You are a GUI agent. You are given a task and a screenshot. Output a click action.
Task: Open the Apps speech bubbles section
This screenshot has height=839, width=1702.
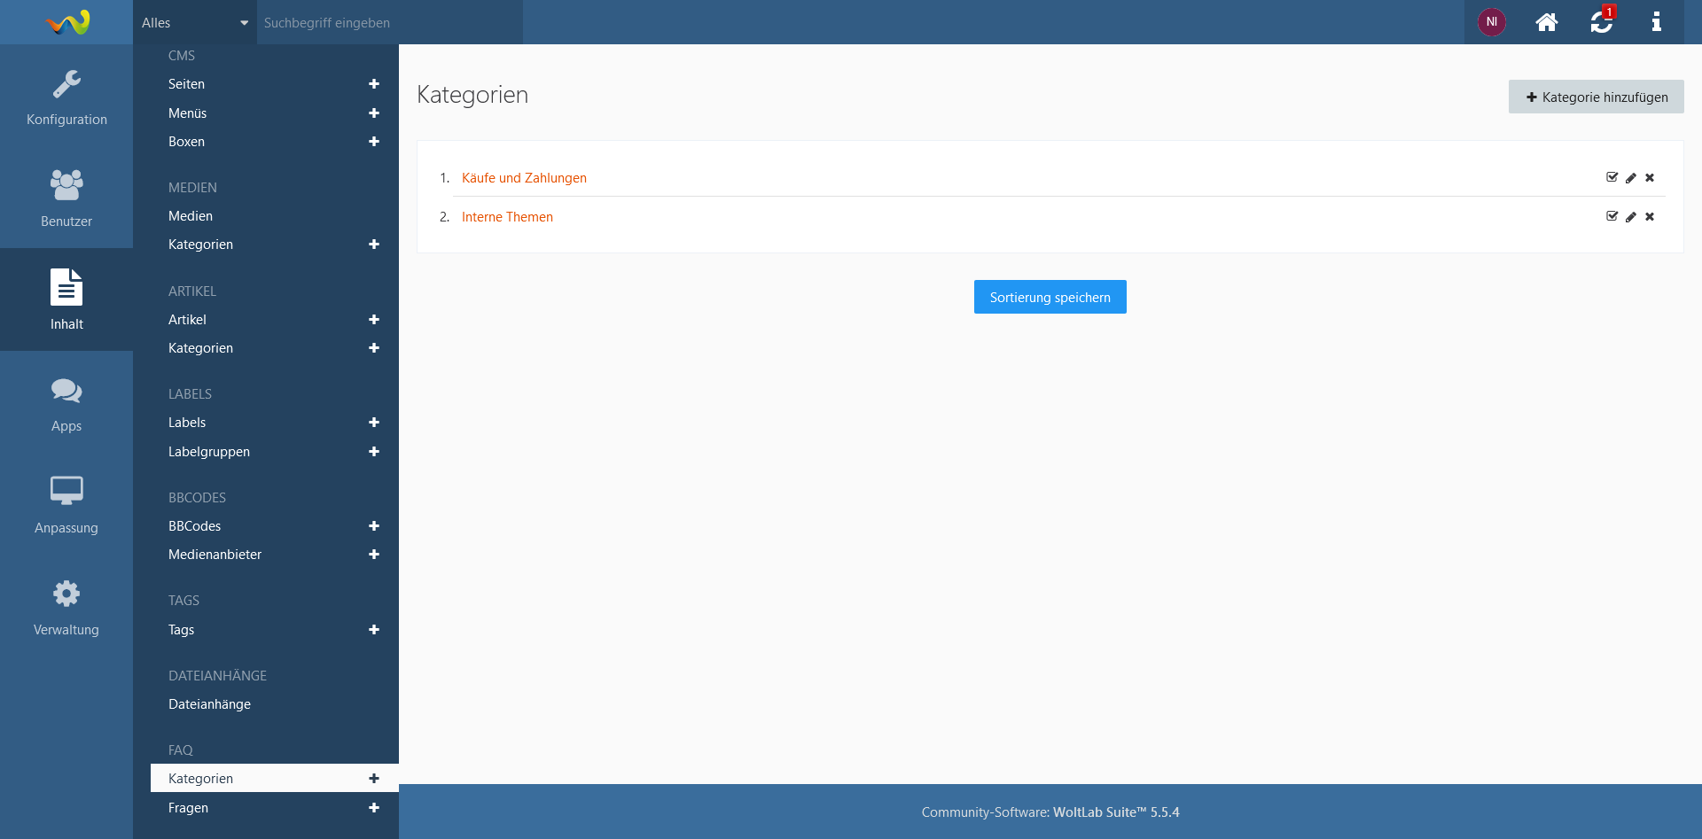66,404
